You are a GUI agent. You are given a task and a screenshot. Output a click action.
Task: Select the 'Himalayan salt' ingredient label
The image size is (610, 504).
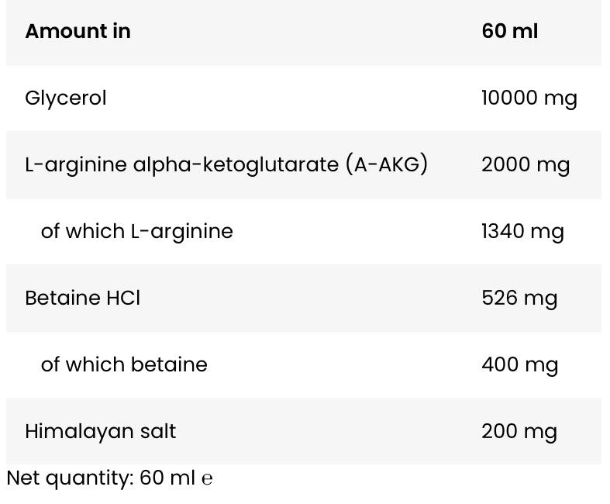[100, 431]
